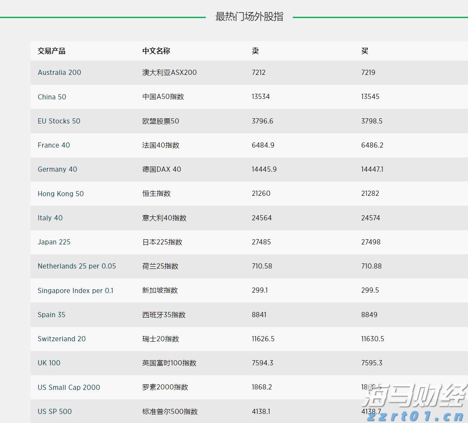Screen dimensions: 468x423
Task: Click the US SP 500 product row
Action: (55, 411)
